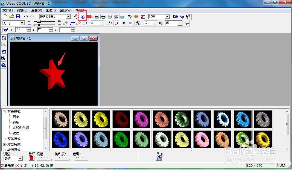Toggle the fifth face display icon
This screenshot has width=292, height=170.
click(x=122, y=17)
